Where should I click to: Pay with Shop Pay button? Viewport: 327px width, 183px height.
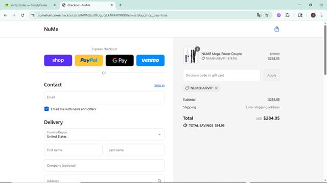click(58, 60)
